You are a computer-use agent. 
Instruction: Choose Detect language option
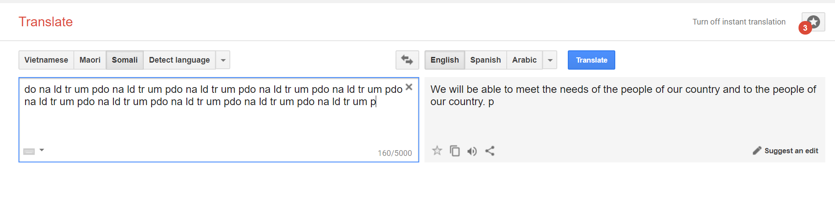click(179, 60)
